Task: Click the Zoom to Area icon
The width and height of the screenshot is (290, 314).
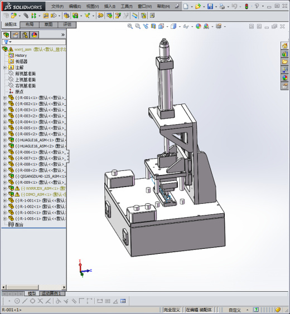Action: (138, 26)
